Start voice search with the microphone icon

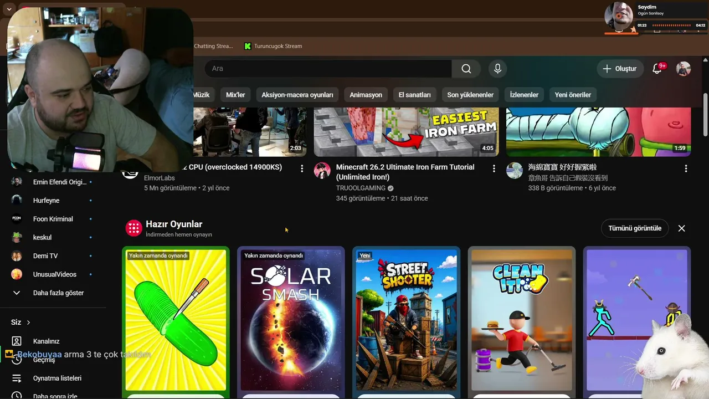click(497, 69)
